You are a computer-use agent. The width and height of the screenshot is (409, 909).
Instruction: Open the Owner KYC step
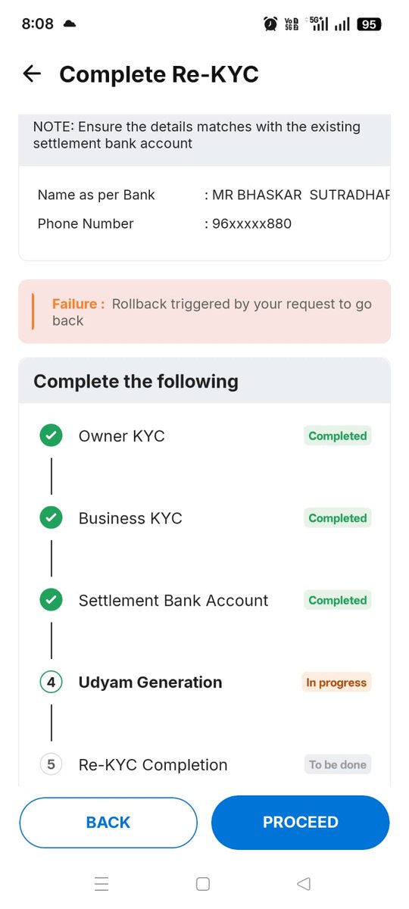(x=204, y=436)
